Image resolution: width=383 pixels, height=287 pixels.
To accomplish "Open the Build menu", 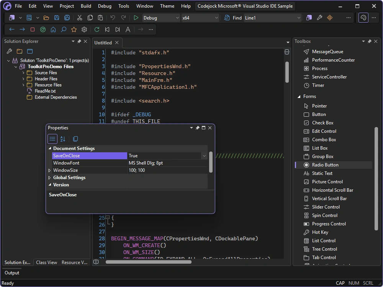I will tap(86, 6).
